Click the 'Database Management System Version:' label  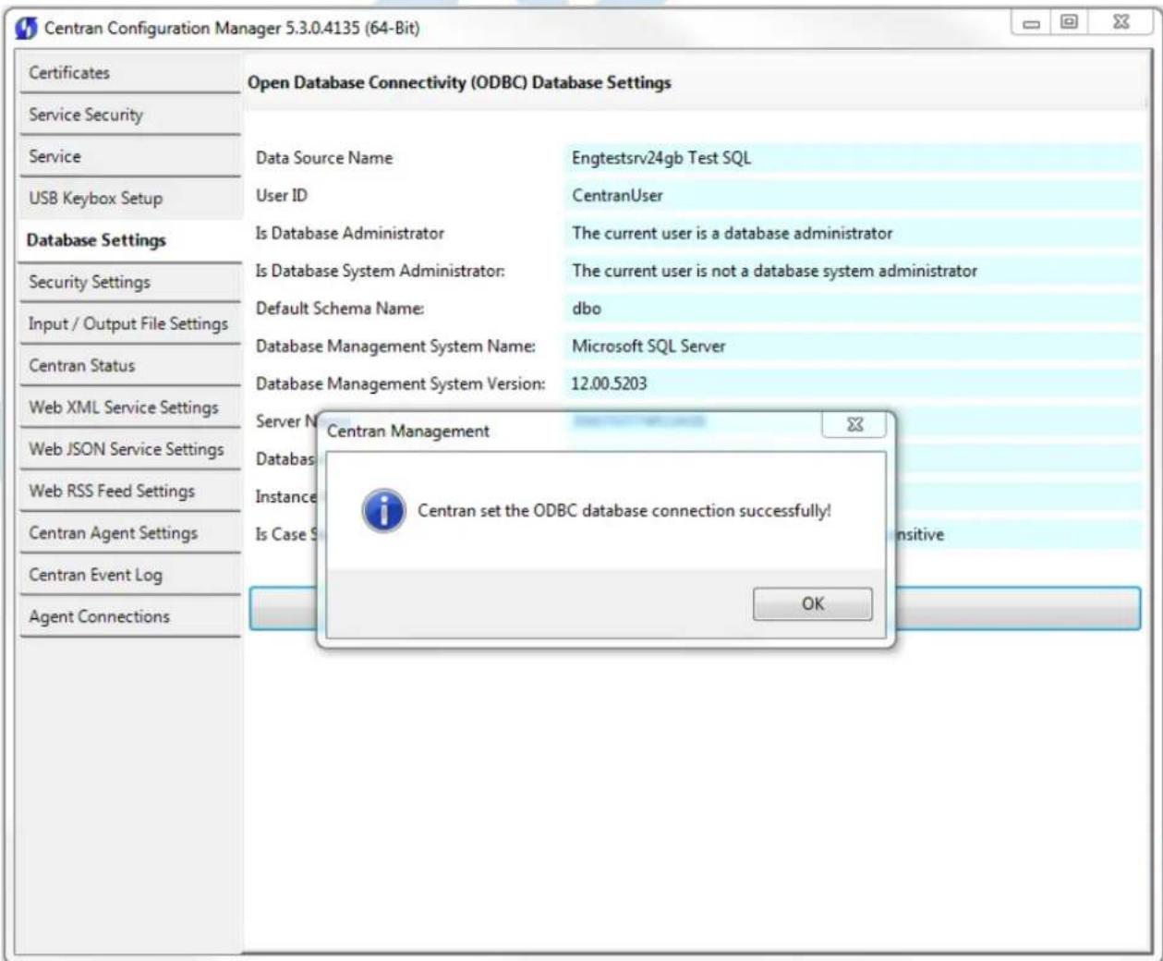401,383
